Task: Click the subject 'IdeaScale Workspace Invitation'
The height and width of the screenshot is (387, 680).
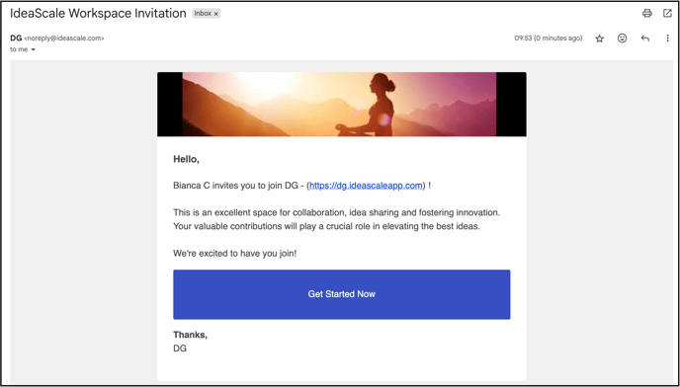Action: coord(98,14)
